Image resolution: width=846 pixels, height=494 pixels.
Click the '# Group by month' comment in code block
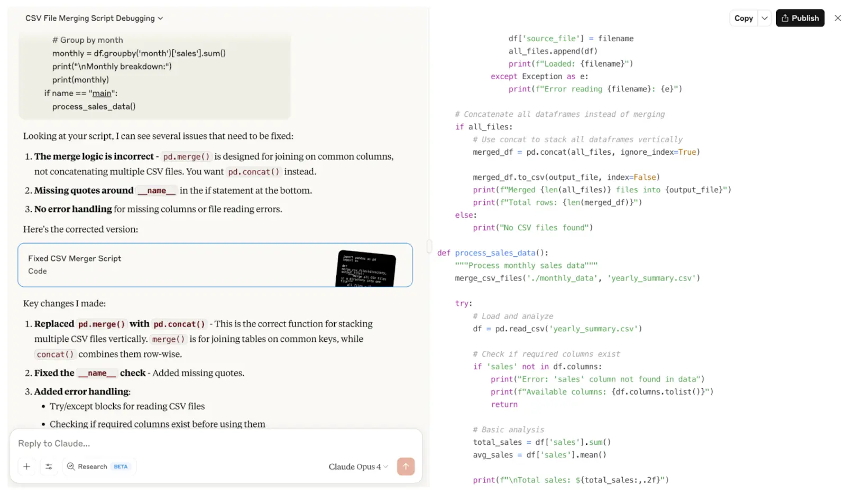pos(87,40)
